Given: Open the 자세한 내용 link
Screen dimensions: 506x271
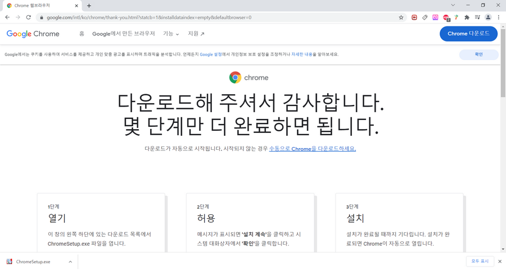Looking at the screenshot, I should (x=302, y=54).
